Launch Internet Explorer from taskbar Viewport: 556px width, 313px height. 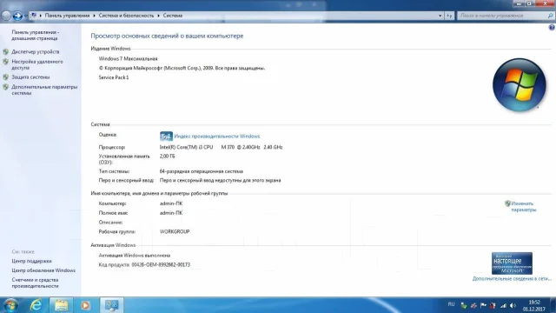[x=36, y=305]
